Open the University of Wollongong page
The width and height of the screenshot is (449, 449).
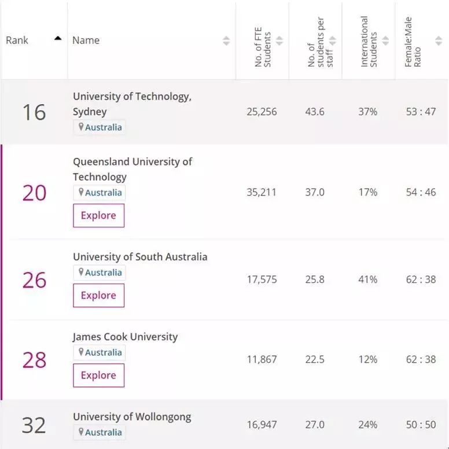tap(132, 417)
